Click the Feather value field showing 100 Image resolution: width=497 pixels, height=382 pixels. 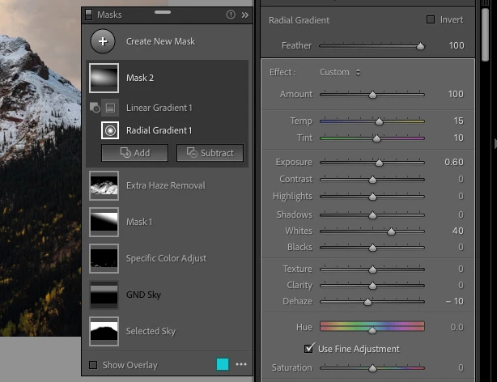pyautogui.click(x=457, y=45)
